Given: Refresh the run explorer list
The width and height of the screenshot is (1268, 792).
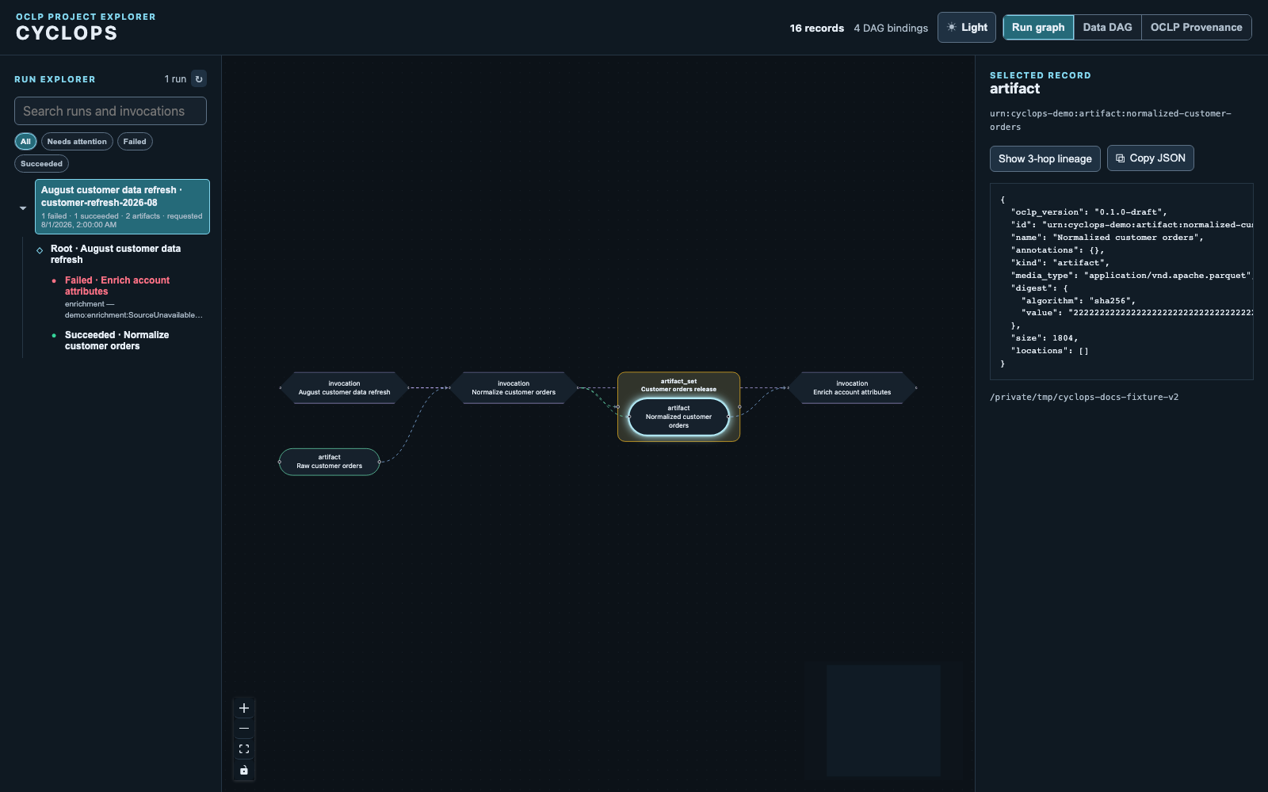Looking at the screenshot, I should [199, 79].
